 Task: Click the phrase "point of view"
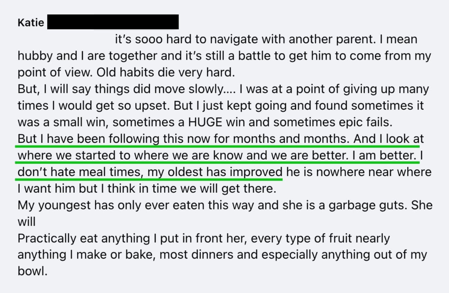(54, 73)
